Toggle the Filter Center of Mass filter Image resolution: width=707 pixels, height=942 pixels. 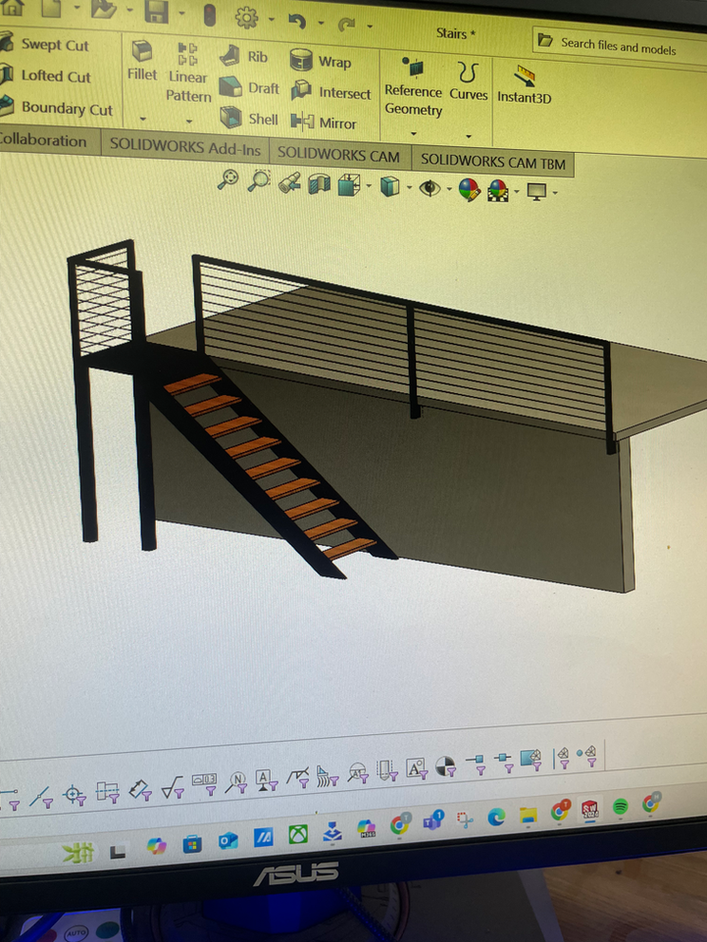point(446,766)
